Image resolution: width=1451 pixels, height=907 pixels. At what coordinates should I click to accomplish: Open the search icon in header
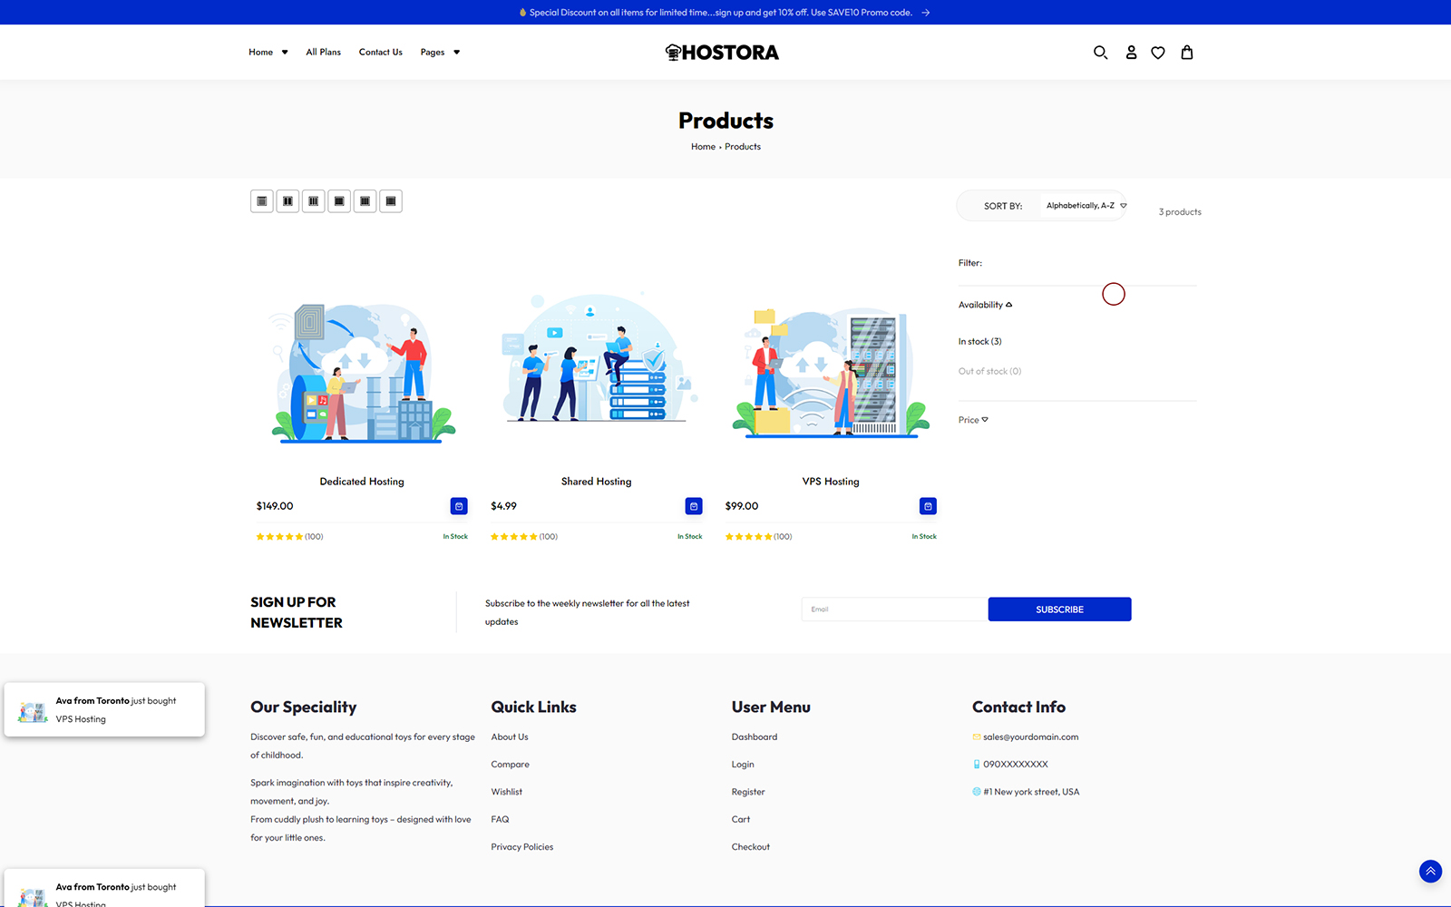coord(1100,53)
